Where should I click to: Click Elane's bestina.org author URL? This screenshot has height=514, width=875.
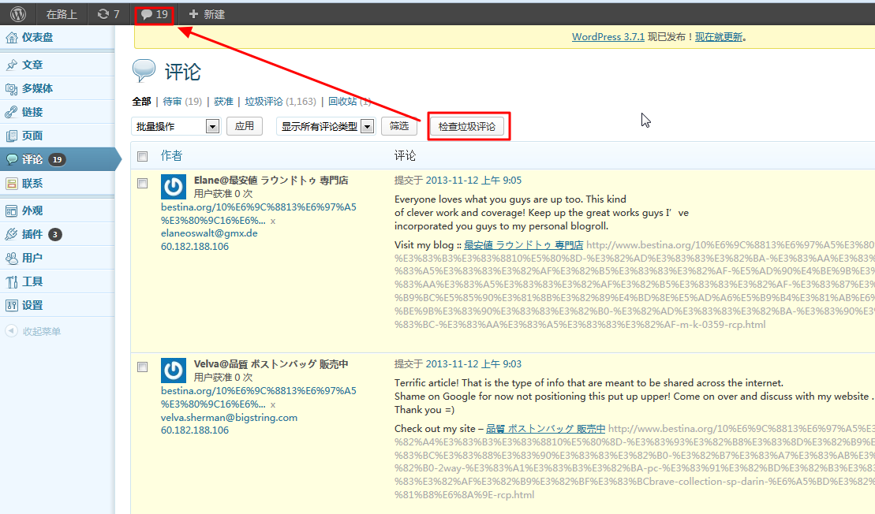(x=258, y=214)
